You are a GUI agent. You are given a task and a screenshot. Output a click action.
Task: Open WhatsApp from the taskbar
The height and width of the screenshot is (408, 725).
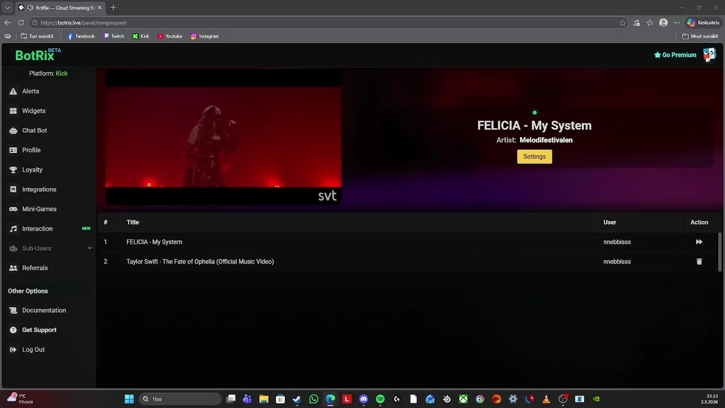tap(314, 399)
